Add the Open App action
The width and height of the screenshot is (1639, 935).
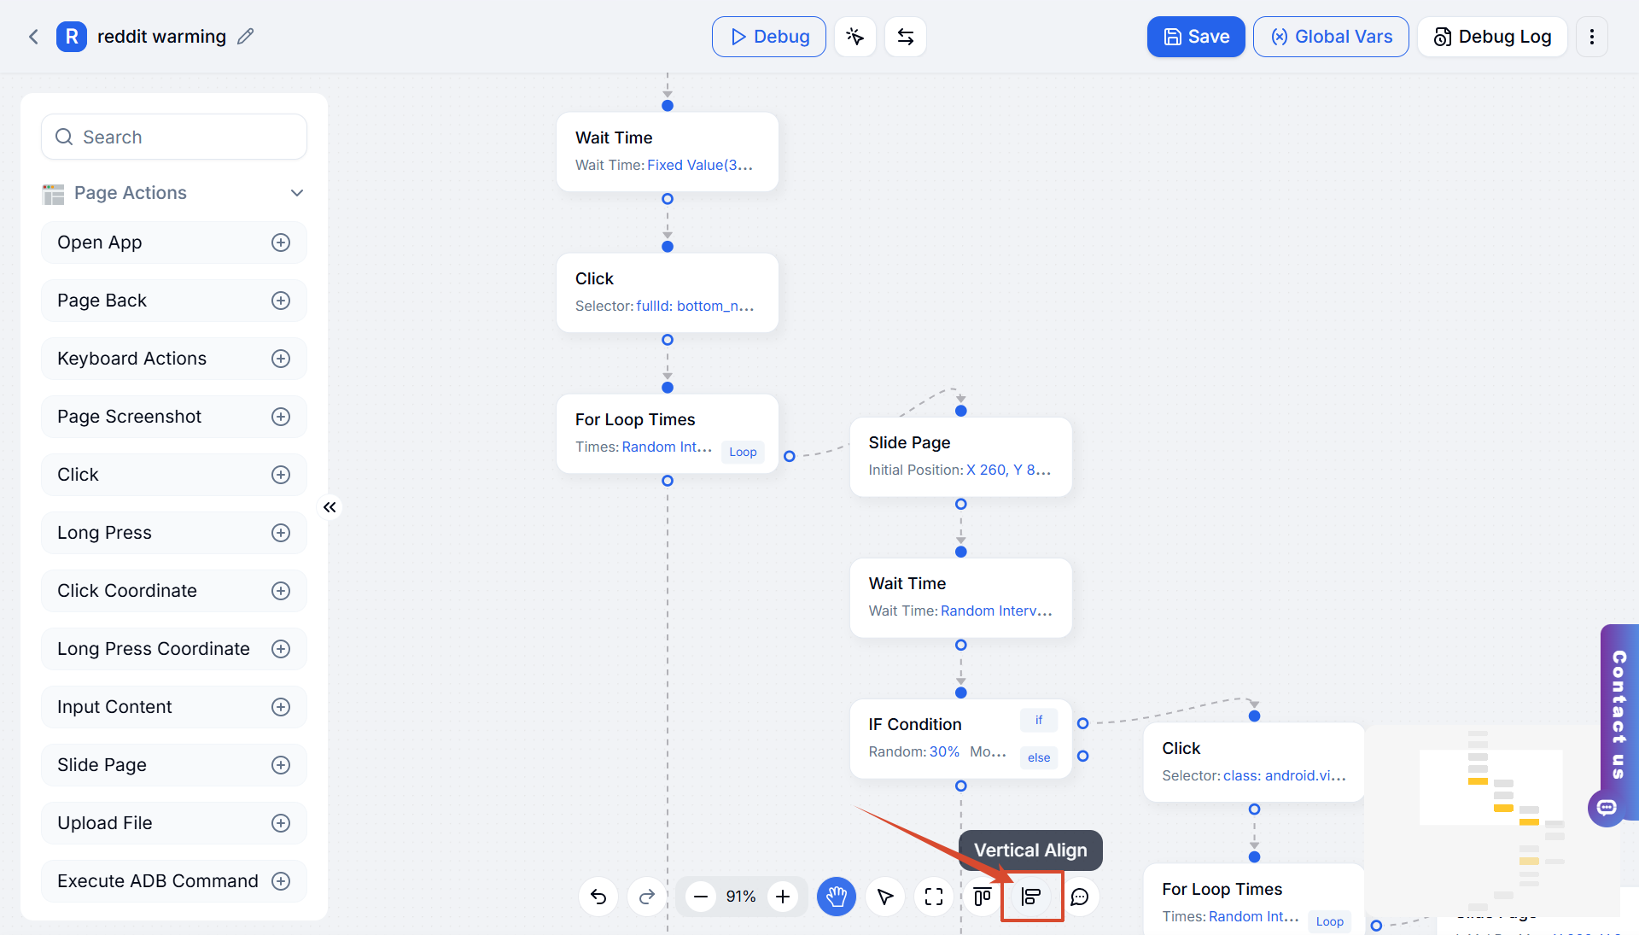281,243
